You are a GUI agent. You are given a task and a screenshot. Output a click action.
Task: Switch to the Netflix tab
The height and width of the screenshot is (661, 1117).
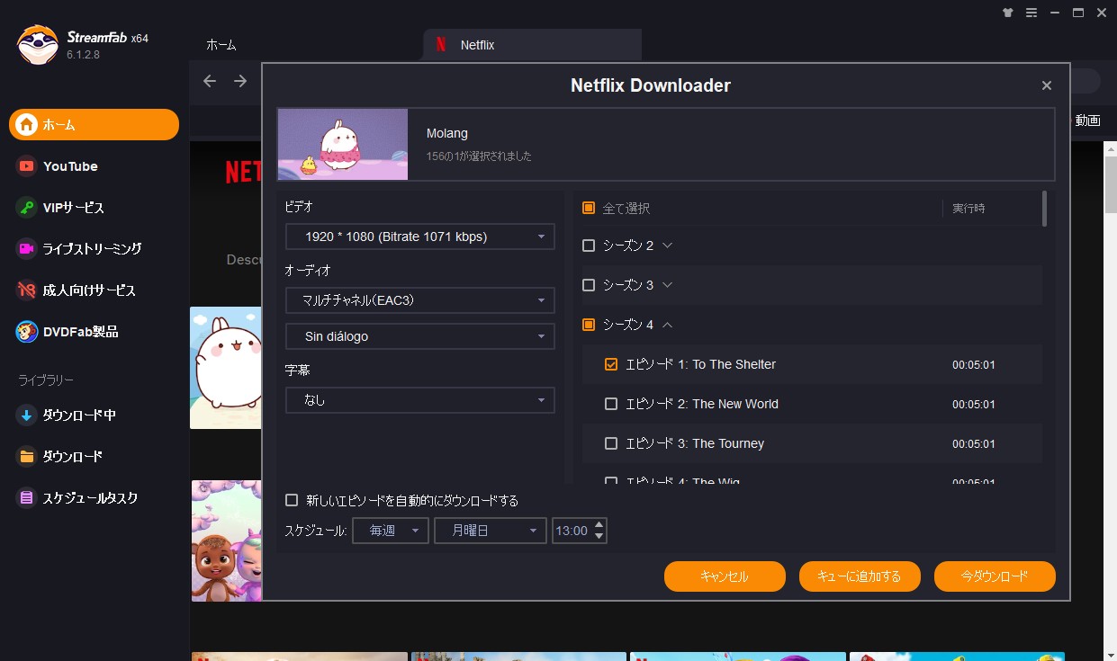tap(532, 45)
